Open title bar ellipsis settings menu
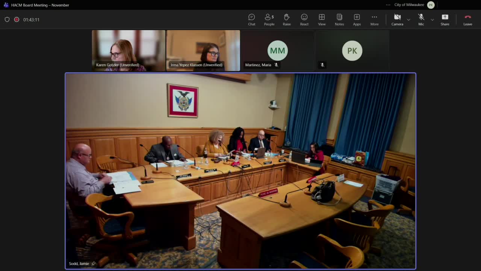481x271 pixels. [x=388, y=5]
